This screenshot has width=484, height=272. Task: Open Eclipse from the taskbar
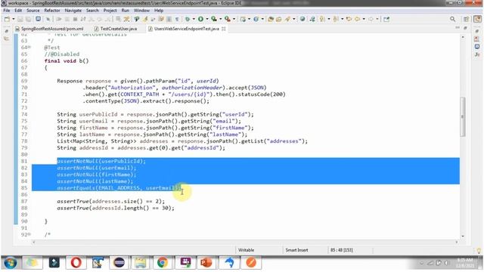(x=119, y=263)
